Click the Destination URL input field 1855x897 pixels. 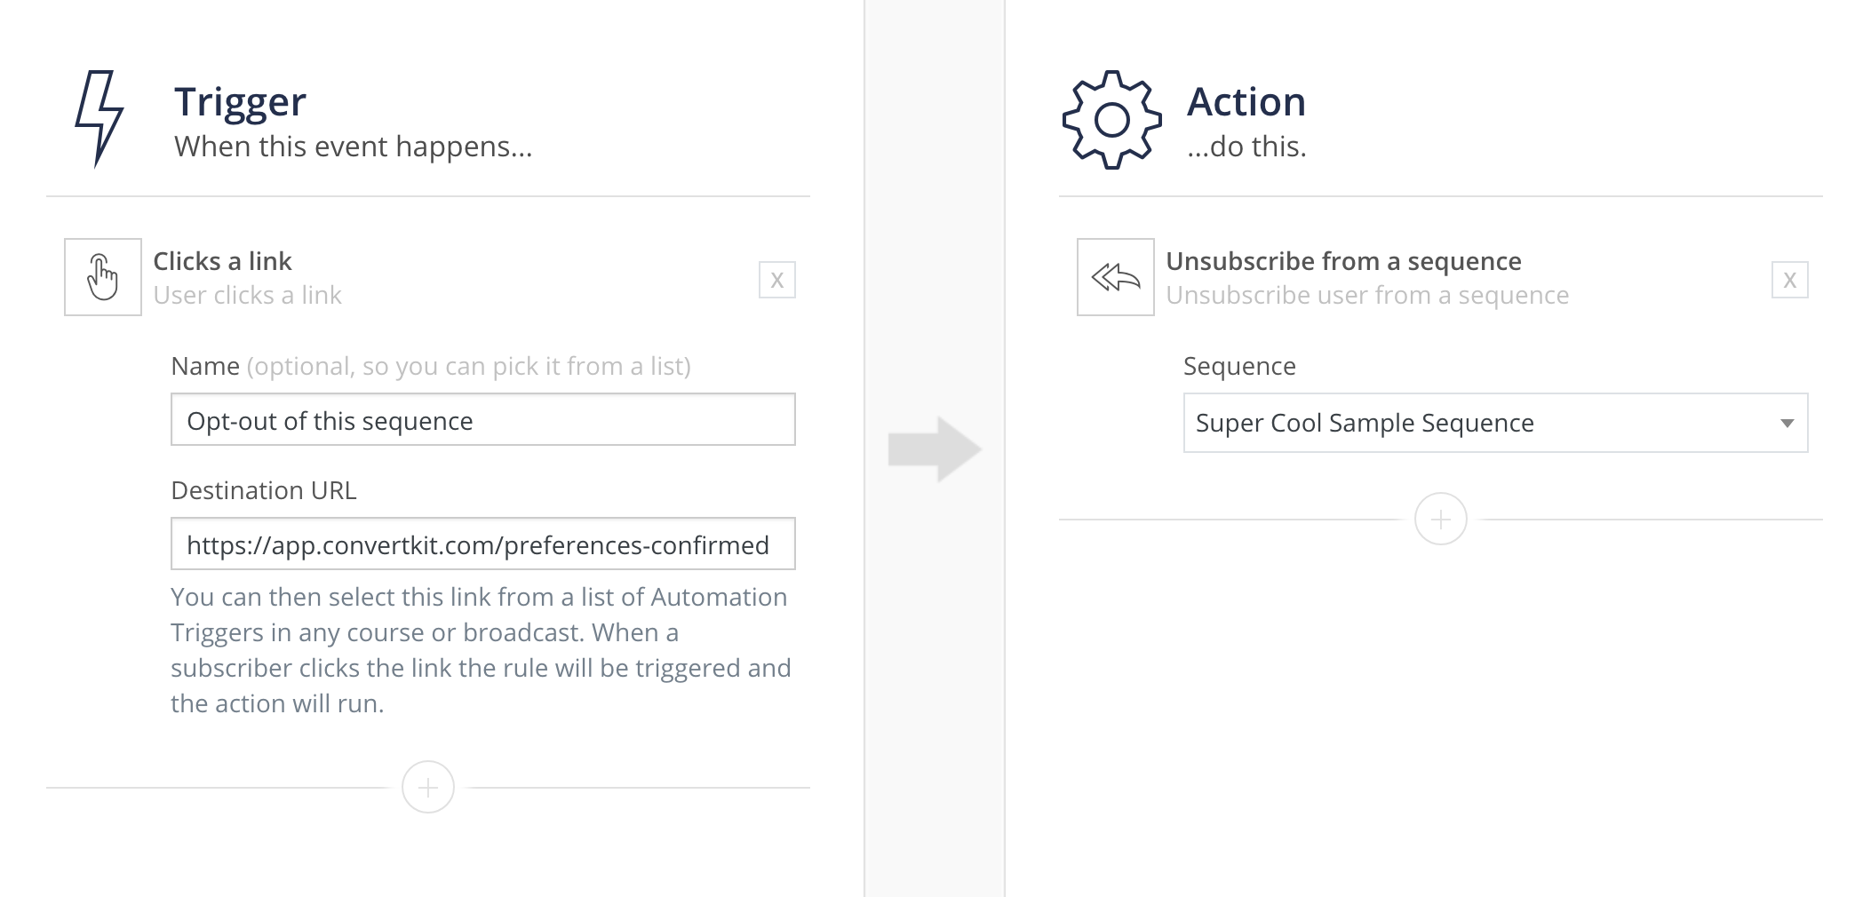click(x=482, y=544)
